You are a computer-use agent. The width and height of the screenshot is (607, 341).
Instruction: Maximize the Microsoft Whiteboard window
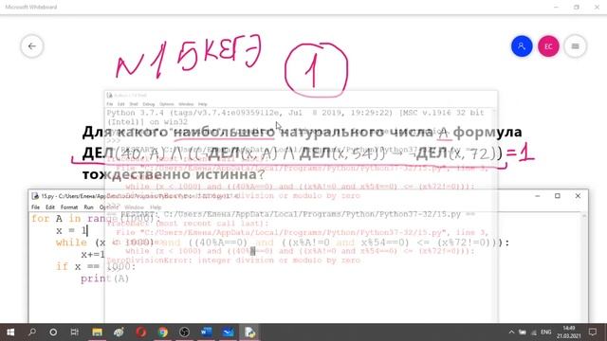click(x=577, y=7)
